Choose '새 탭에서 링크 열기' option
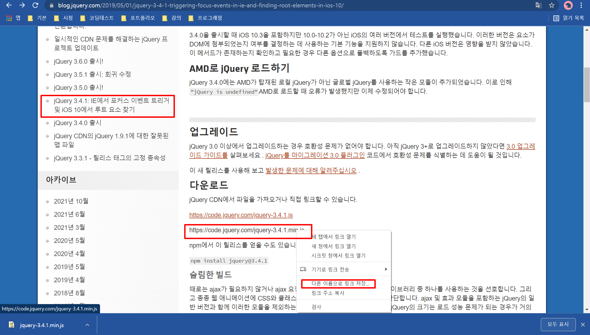 click(334, 237)
